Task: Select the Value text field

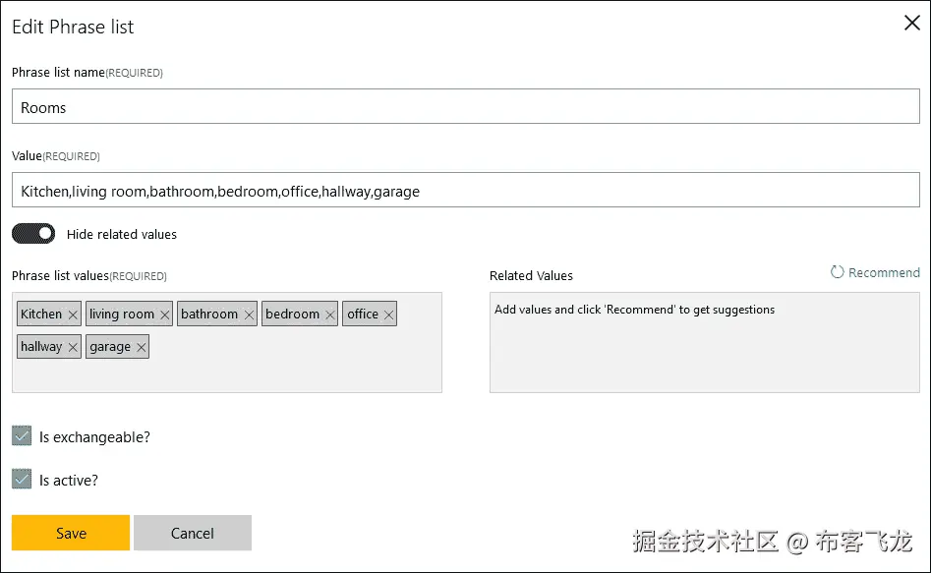Action: [462, 190]
